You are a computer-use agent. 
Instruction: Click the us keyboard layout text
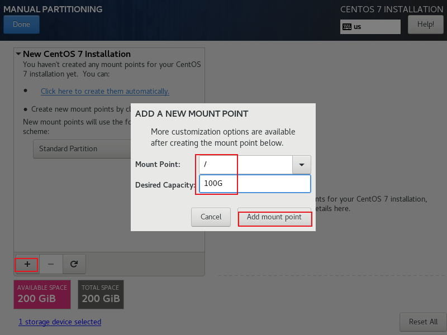[358, 27]
